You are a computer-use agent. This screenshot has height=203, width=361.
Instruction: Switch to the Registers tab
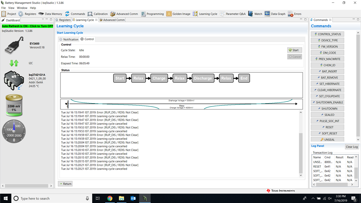point(63,20)
